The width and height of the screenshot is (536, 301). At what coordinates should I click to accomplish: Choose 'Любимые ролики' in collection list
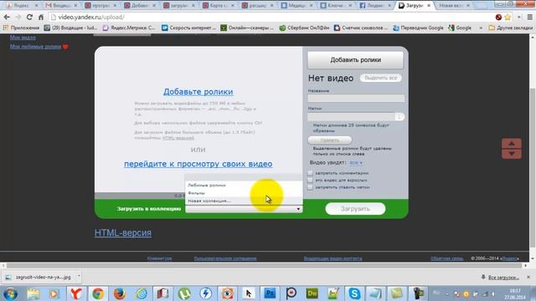[207, 186]
